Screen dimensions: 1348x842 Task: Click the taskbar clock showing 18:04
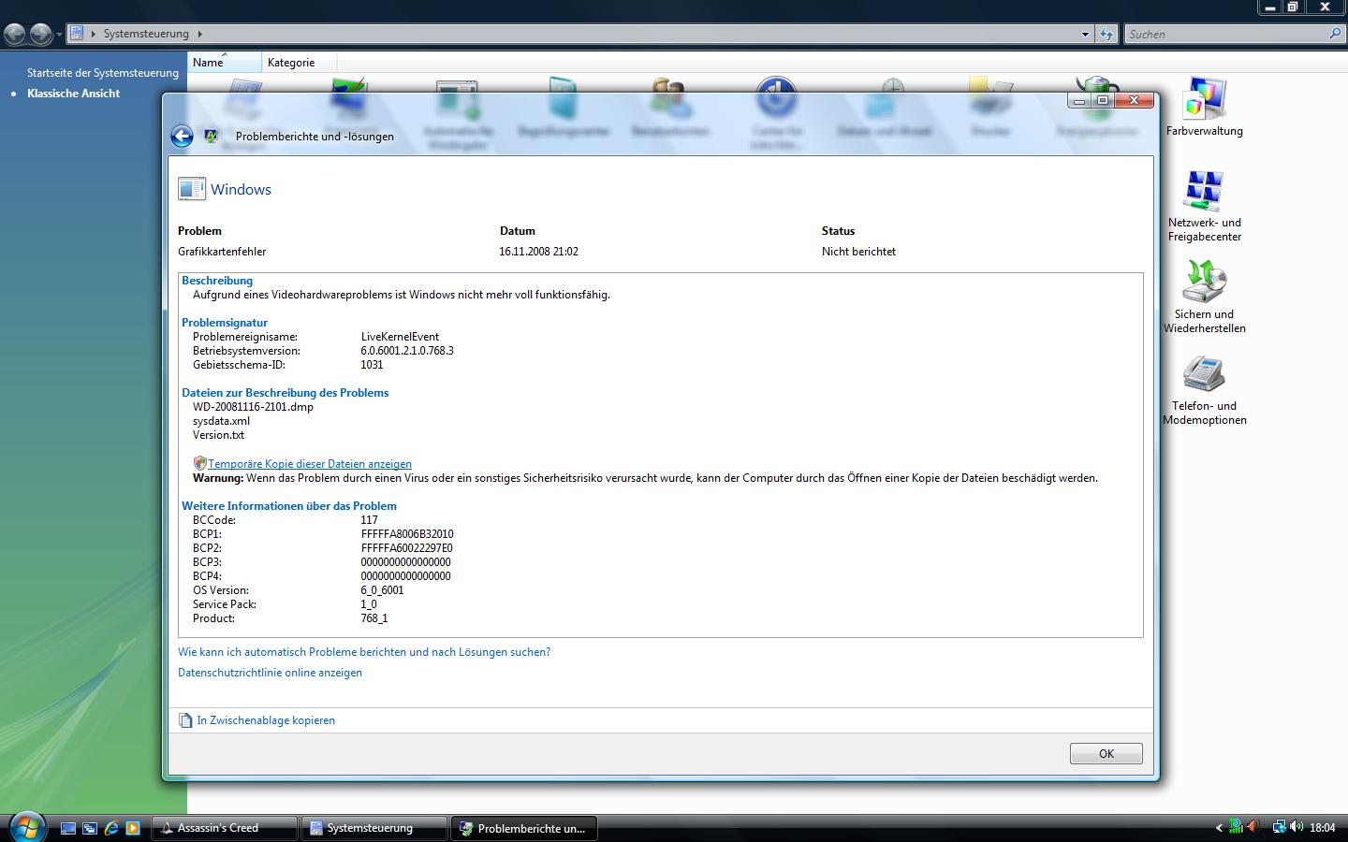pyautogui.click(x=1323, y=828)
